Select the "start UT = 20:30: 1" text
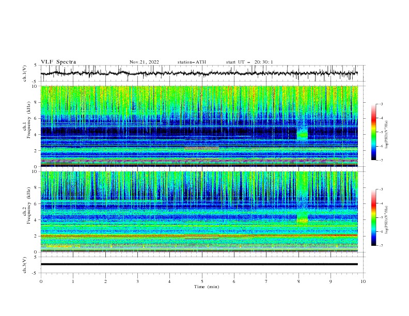This screenshot has width=409, height=316. pos(249,62)
